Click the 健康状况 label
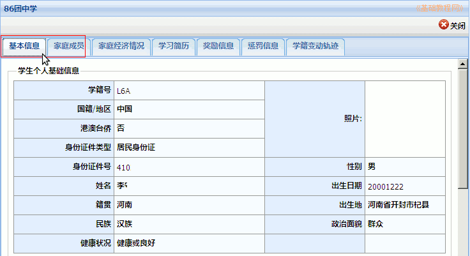The height and width of the screenshot is (256, 470). pos(96,243)
